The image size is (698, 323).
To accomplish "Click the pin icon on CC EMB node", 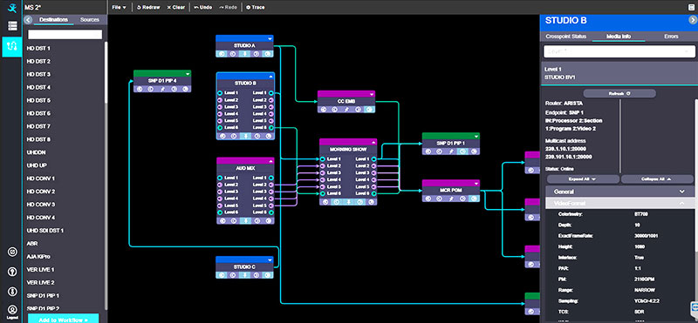I will pos(346,110).
